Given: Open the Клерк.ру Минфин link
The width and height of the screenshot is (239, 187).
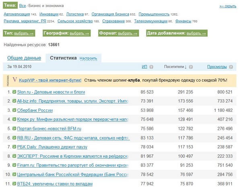Looking at the screenshot, I should click(73, 119).
